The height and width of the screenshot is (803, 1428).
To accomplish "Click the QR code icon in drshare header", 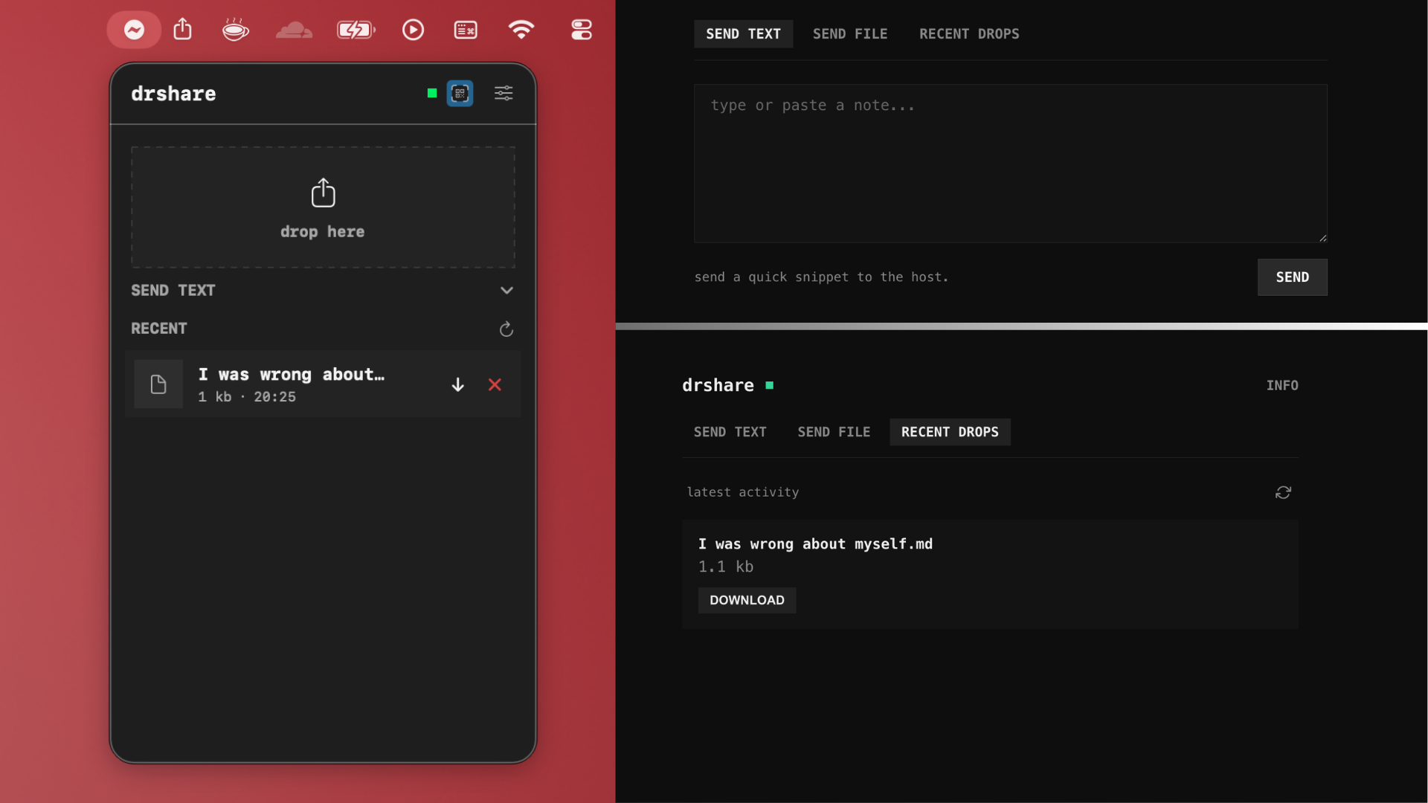I will tap(460, 94).
